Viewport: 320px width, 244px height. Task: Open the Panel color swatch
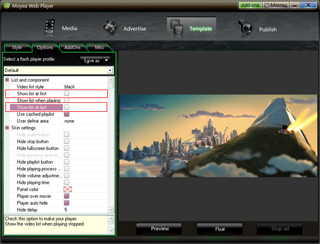click(68, 189)
